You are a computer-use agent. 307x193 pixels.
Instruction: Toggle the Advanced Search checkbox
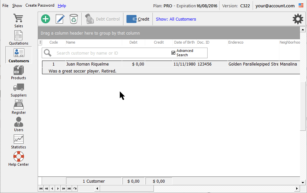173,53
